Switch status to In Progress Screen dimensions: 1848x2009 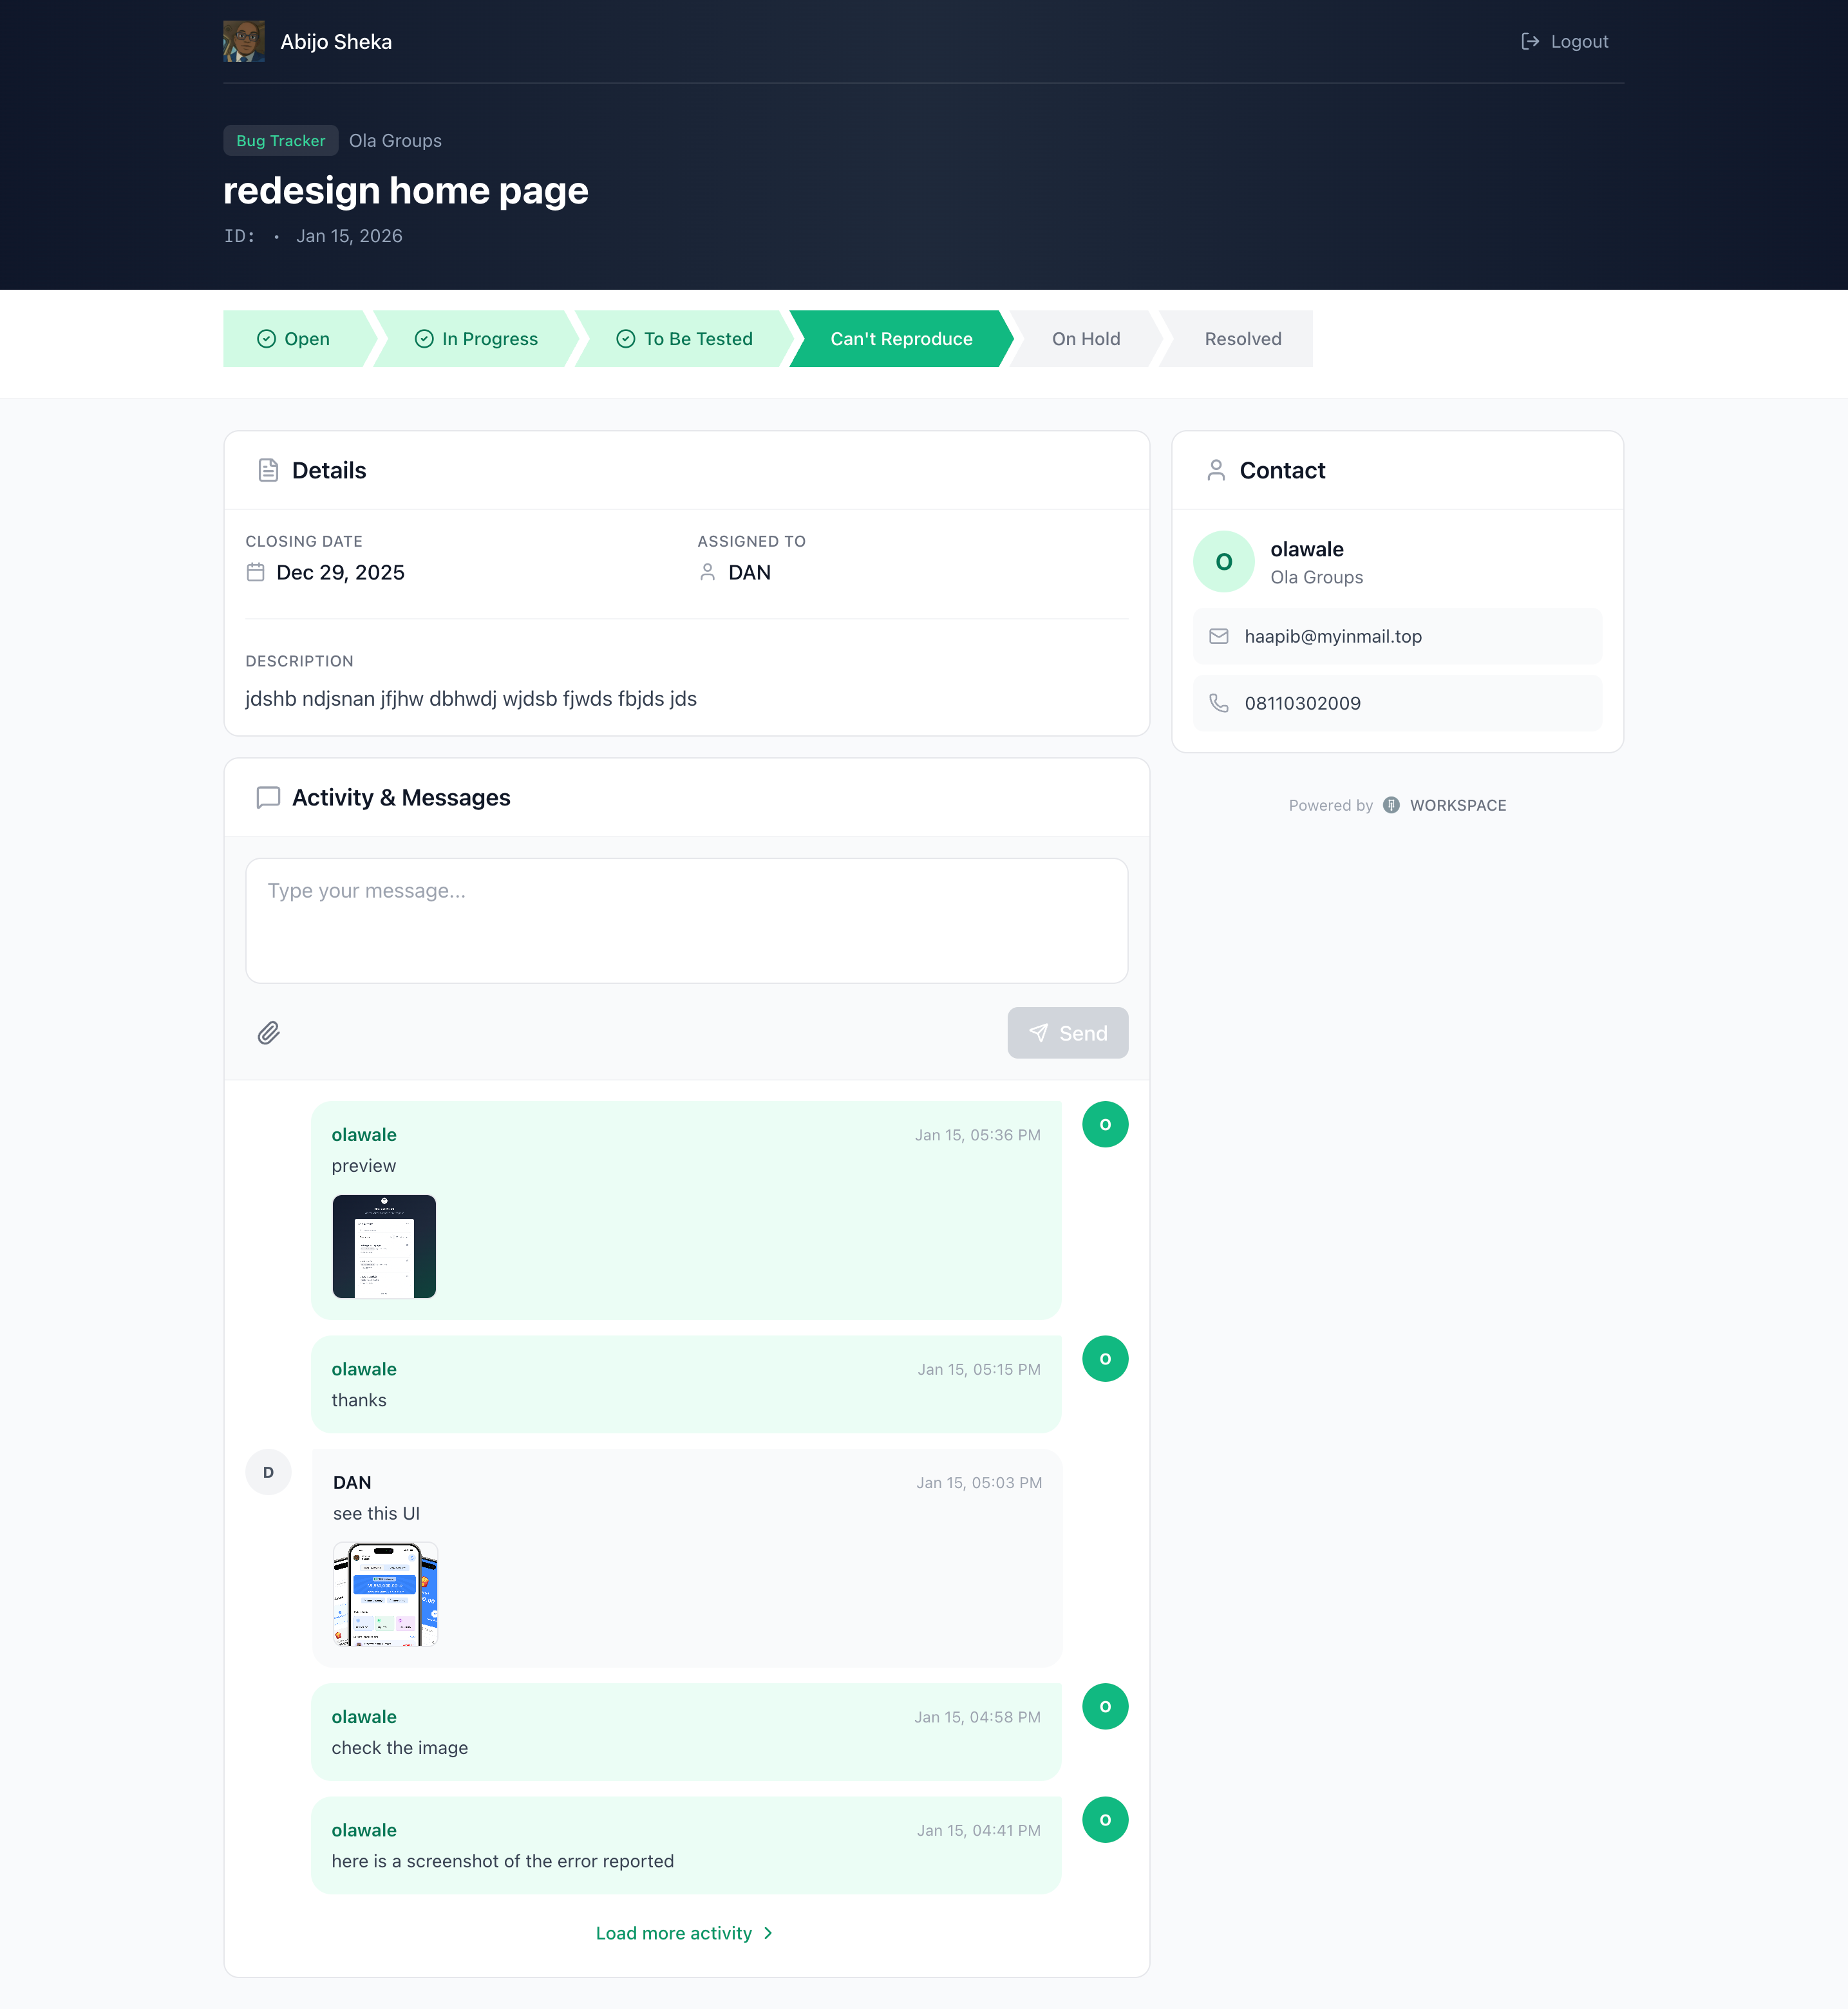(x=476, y=339)
